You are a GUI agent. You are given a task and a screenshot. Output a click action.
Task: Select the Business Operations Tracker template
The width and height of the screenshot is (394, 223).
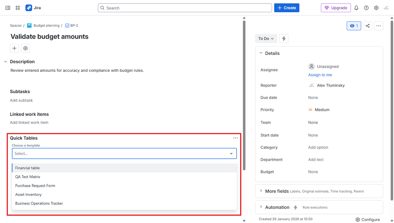pyautogui.click(x=124, y=203)
